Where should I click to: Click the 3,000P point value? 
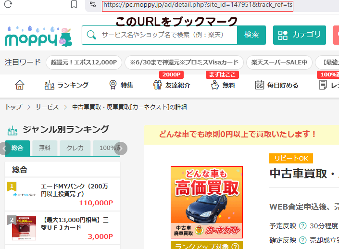[100, 237]
